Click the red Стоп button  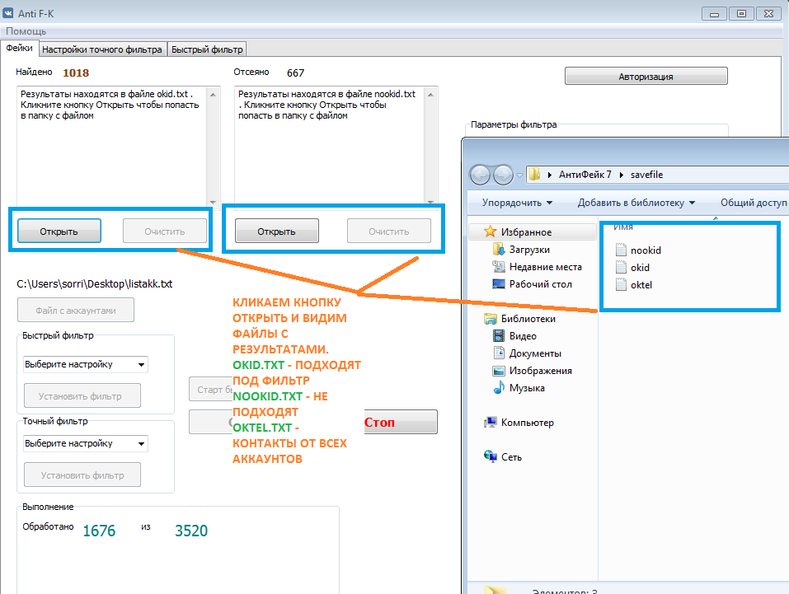401,422
